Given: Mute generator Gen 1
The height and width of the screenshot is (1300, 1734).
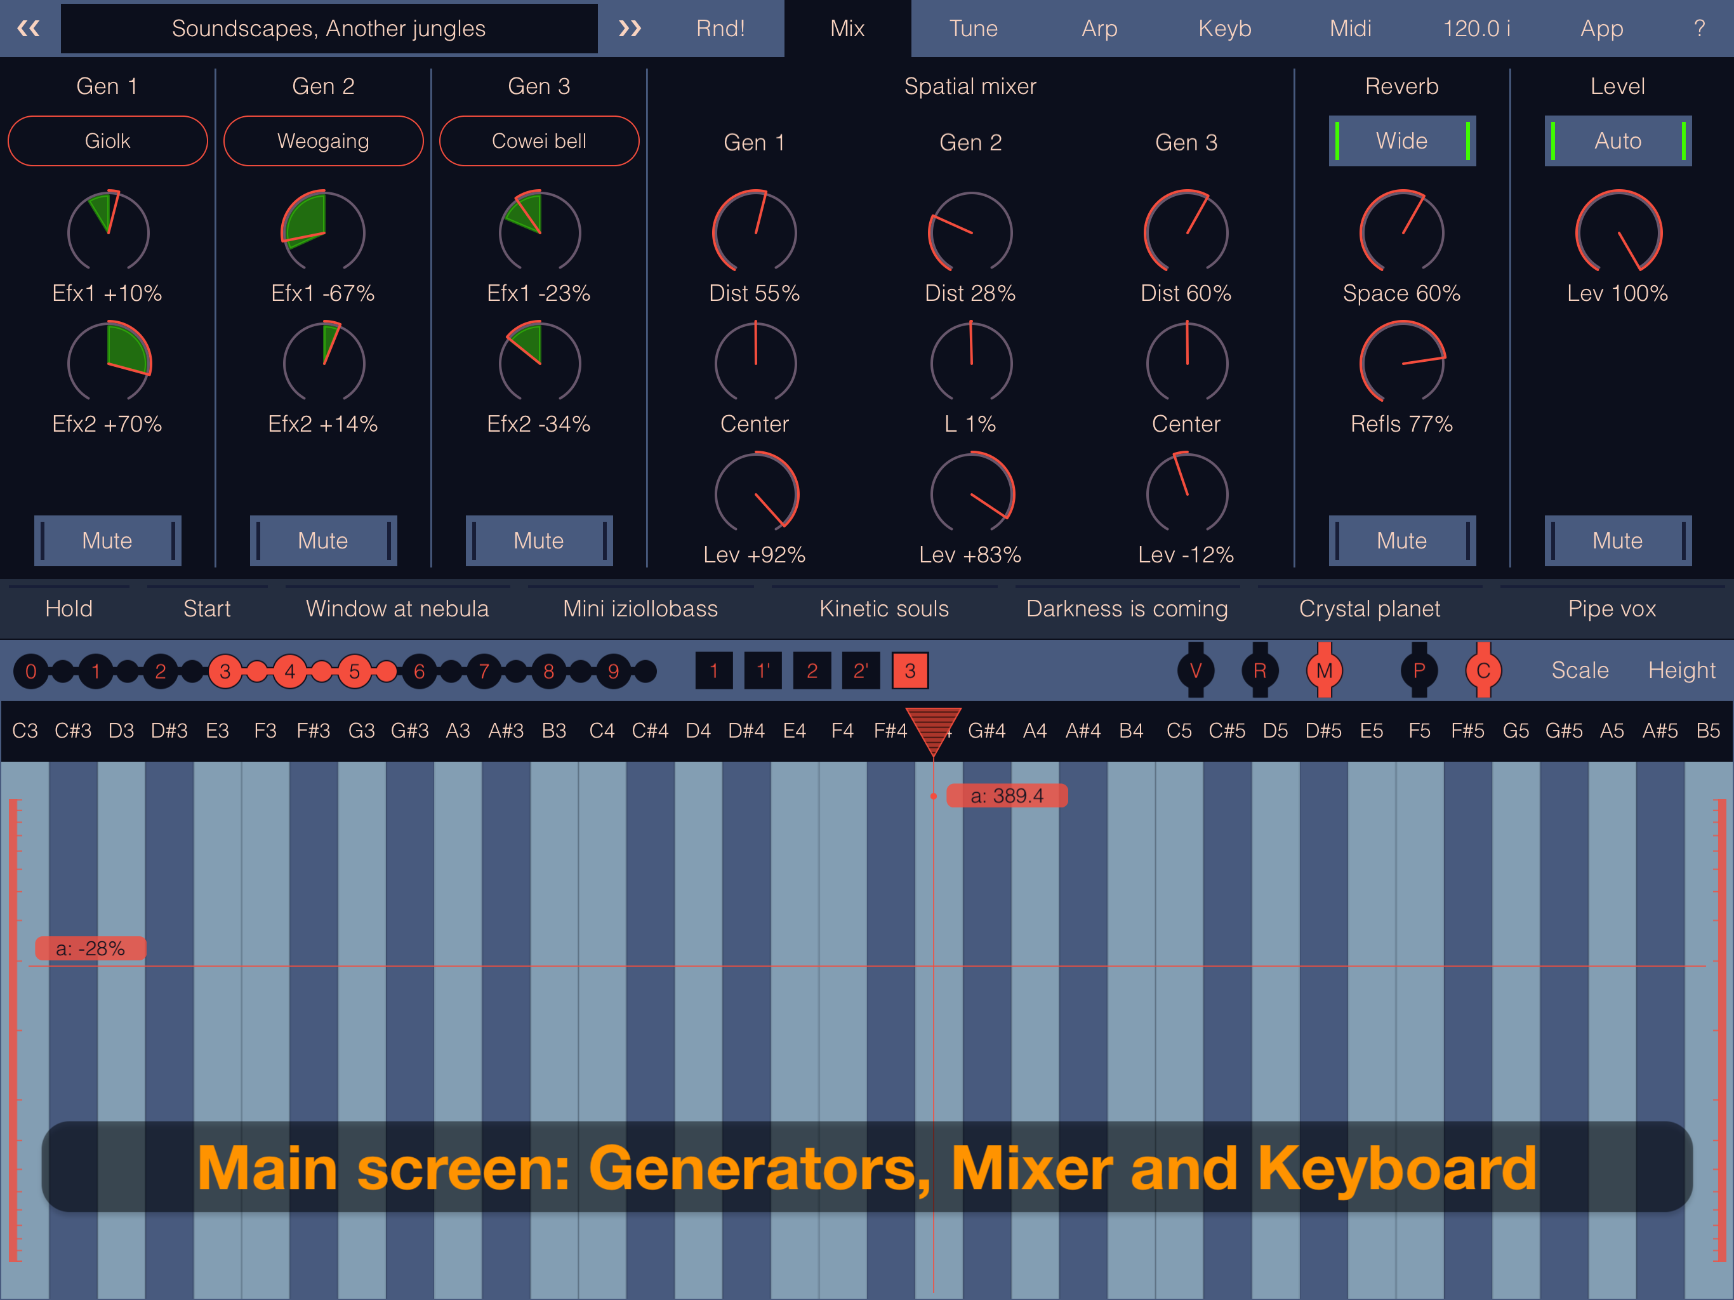Looking at the screenshot, I should click(x=107, y=540).
